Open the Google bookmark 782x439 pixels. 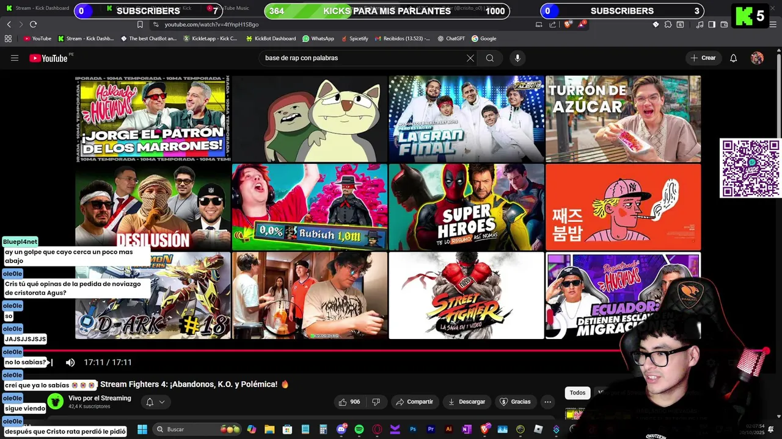coord(484,38)
